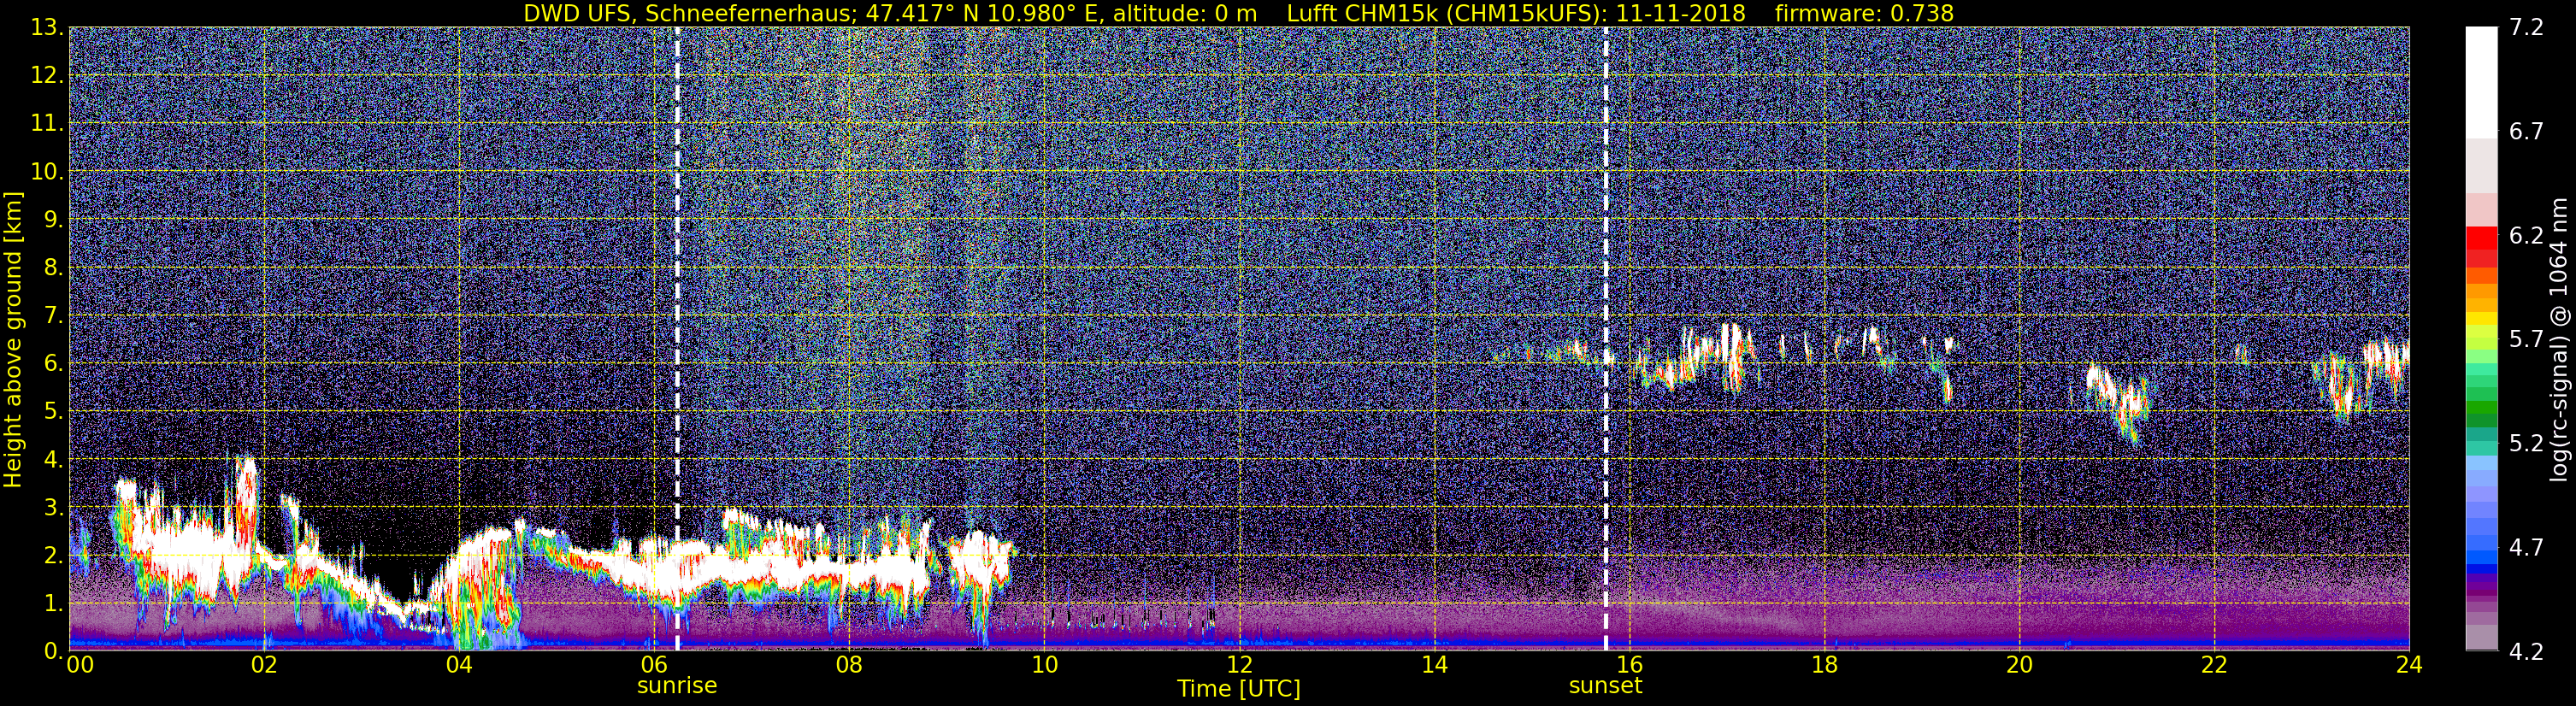Click the 'Time [UTC]' axis label
The height and width of the screenshot is (706, 2576).
point(1239,689)
